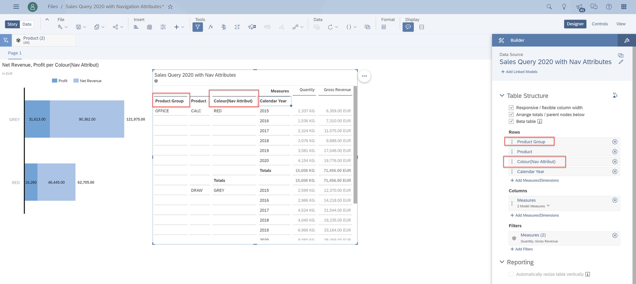
Task: Add Measures/Dimensions to Columns
Action: pos(535,216)
